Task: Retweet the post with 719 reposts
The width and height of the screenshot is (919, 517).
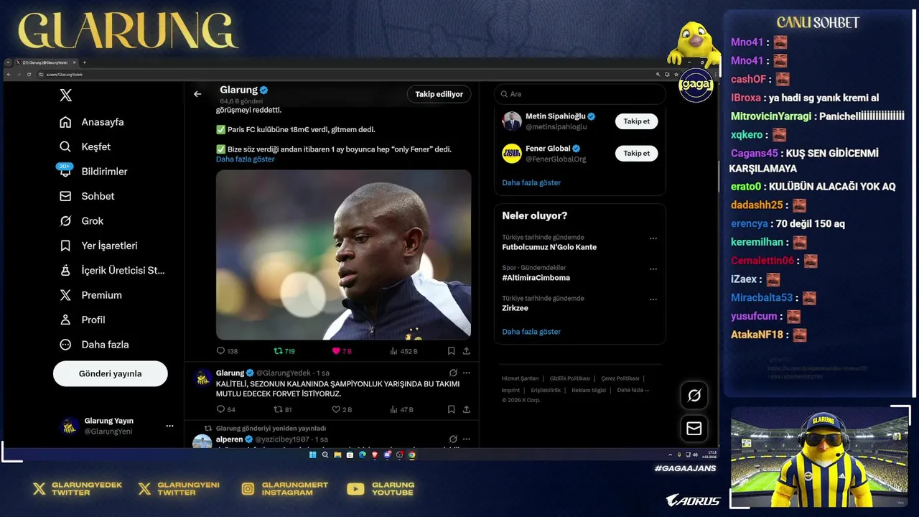Action: coord(284,351)
